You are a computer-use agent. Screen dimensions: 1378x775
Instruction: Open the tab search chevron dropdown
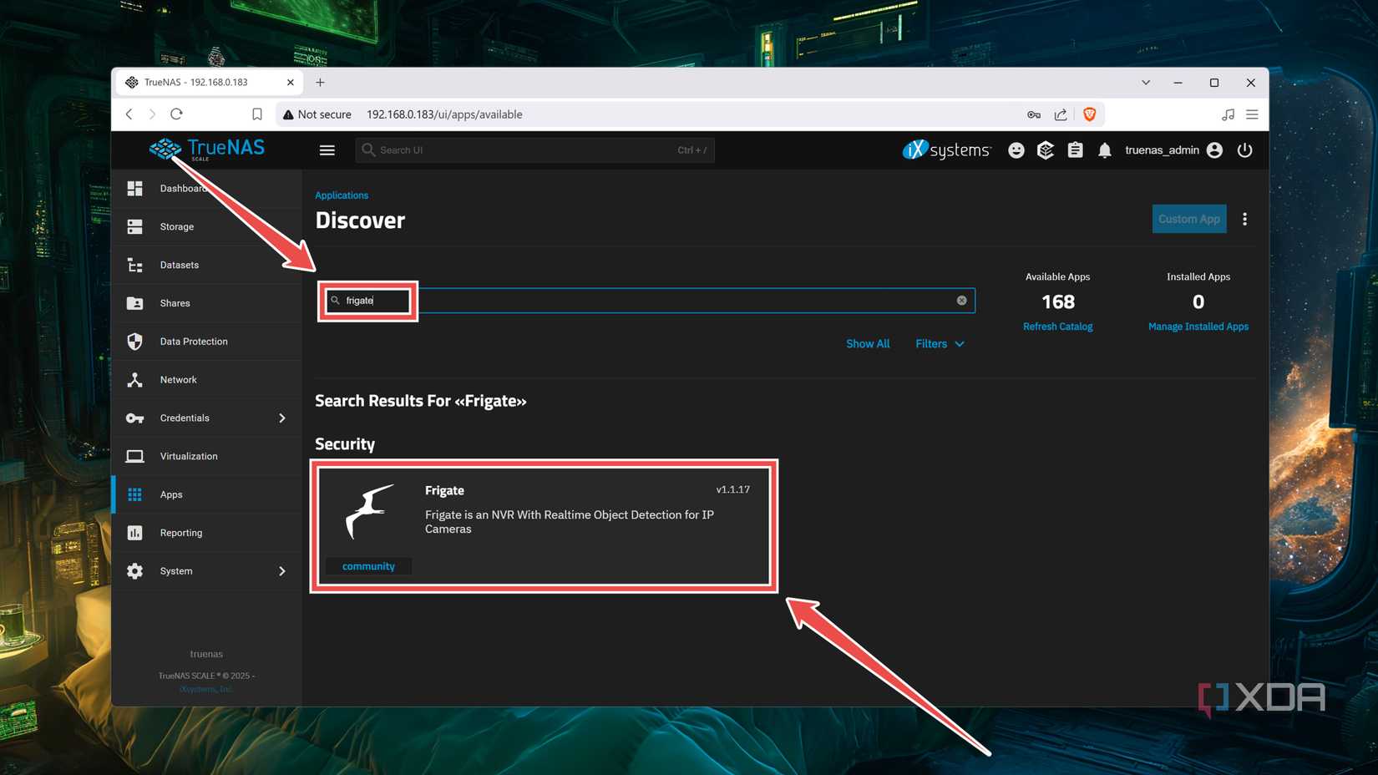coord(1146,83)
